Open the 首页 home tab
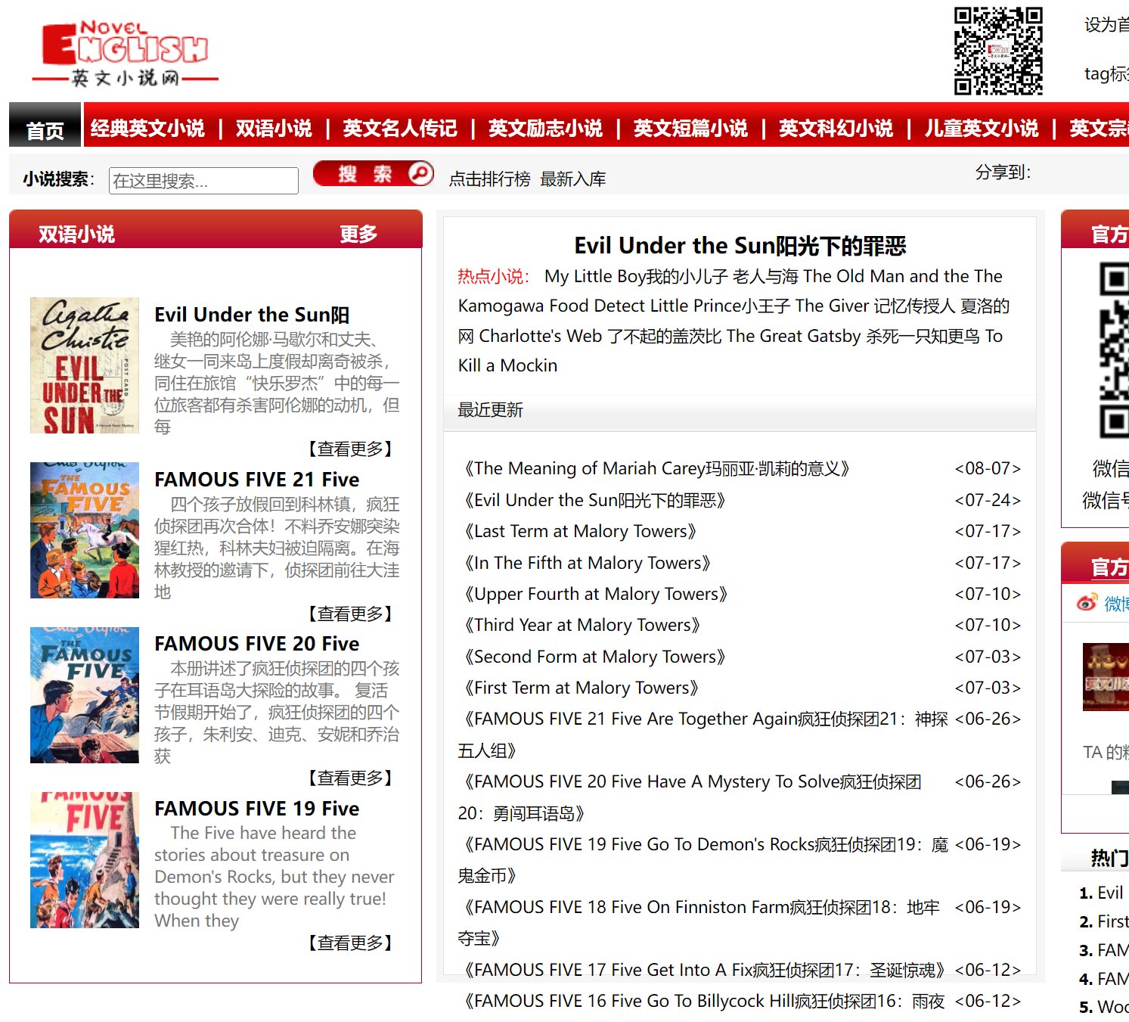Viewport: 1129px width, 1022px height. pyautogui.click(x=45, y=130)
